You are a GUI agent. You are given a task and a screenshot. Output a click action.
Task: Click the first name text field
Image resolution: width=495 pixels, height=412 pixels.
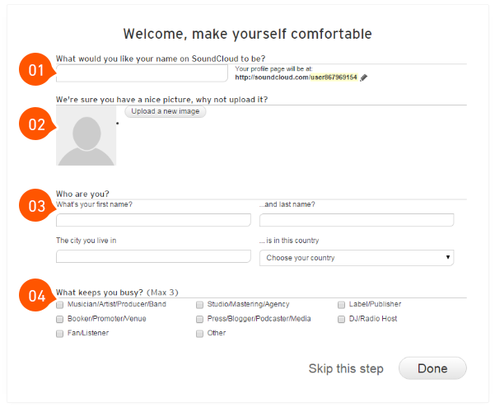click(153, 220)
